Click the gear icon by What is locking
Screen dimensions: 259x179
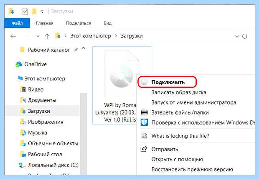click(144, 136)
